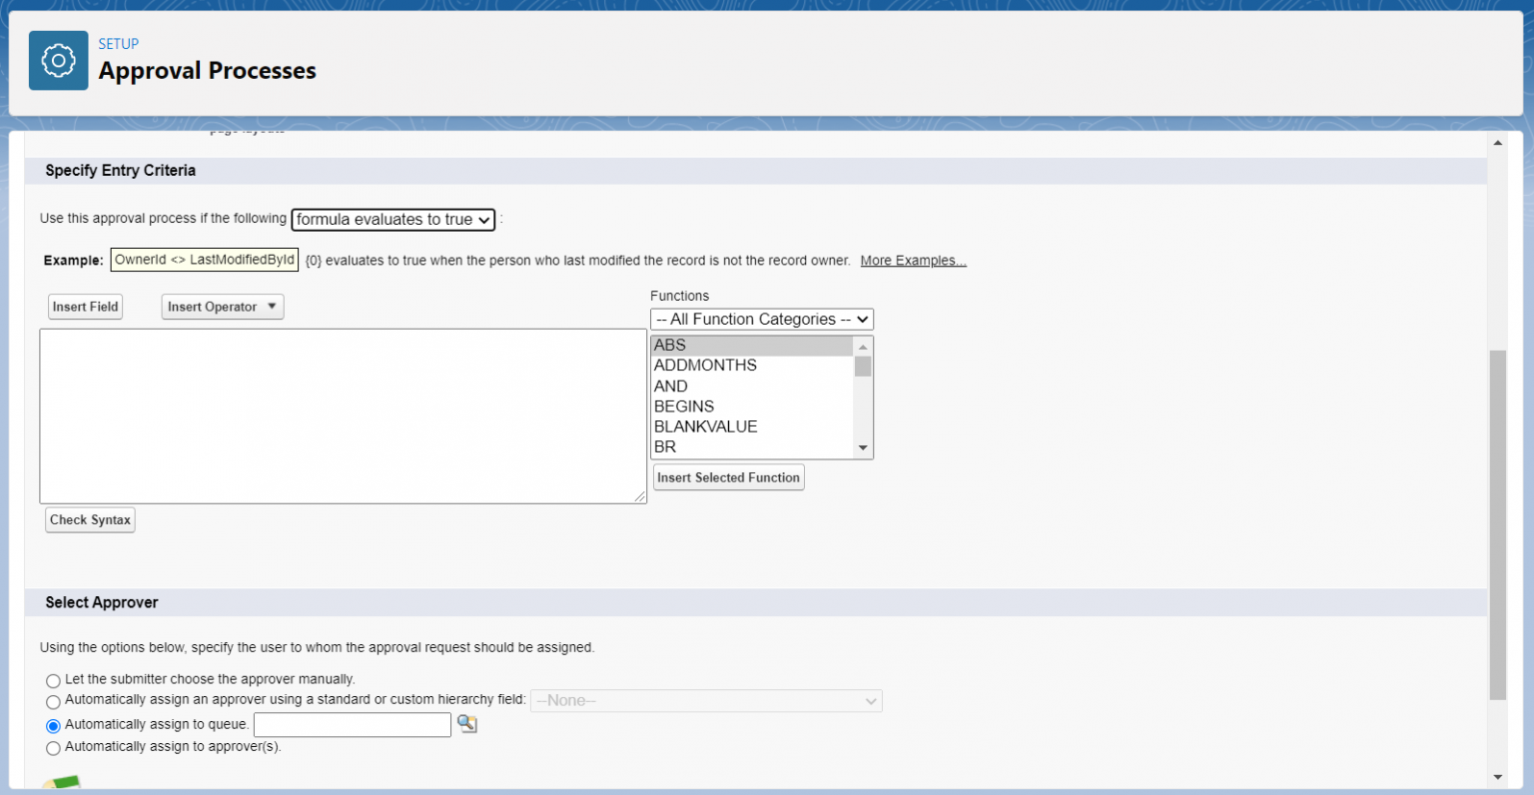This screenshot has width=1534, height=795.
Task: Click the functions list scroll-up arrow
Action: (x=863, y=347)
